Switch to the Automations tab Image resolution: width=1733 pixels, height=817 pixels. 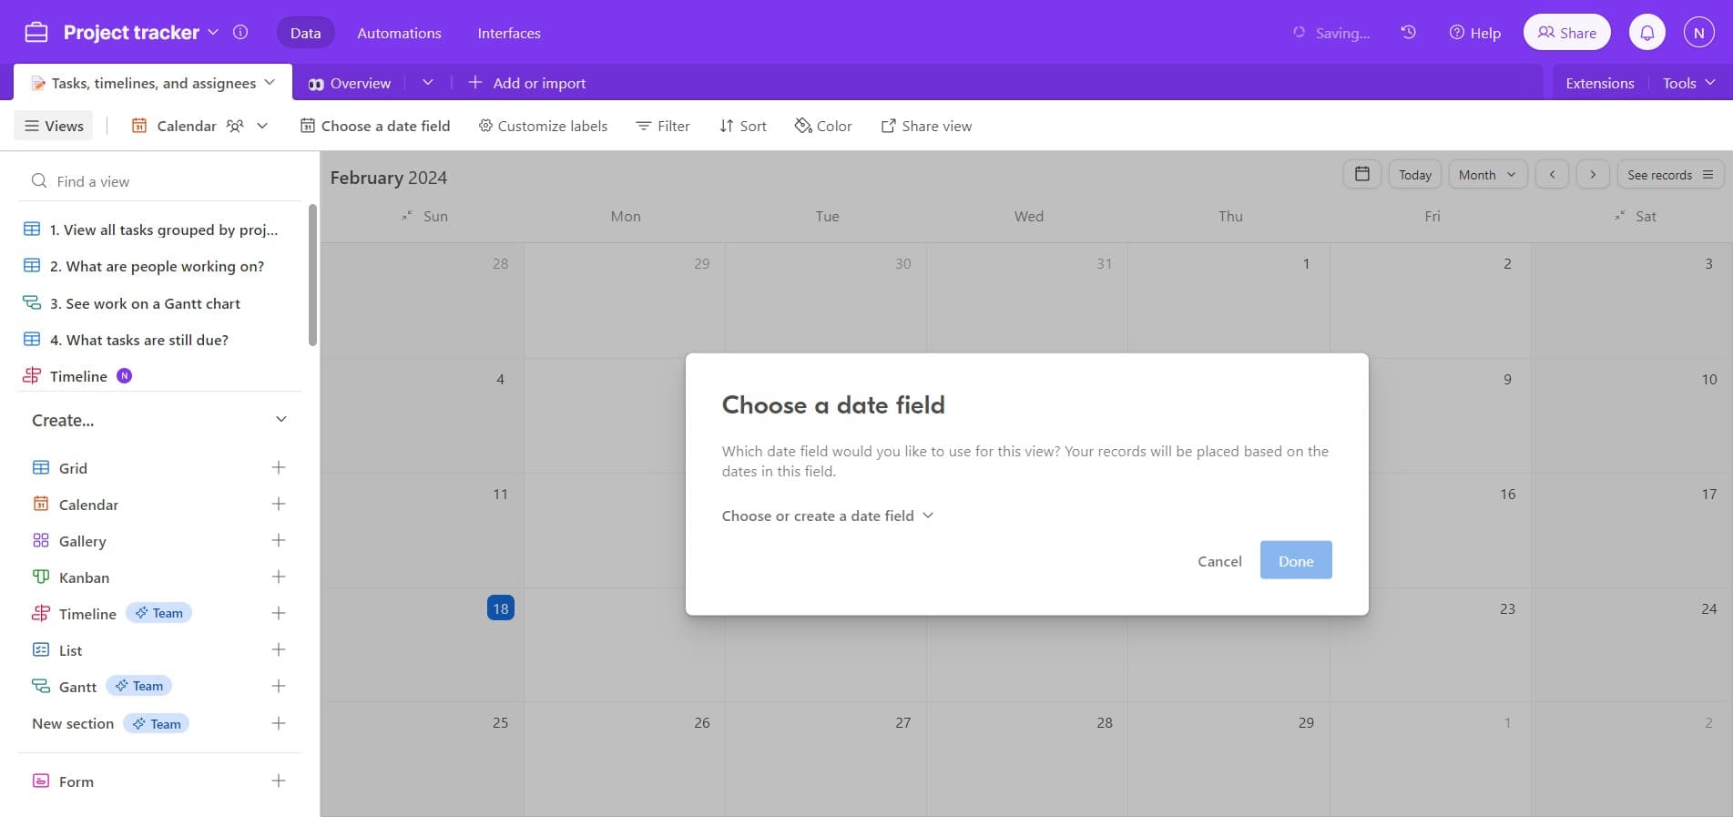(x=399, y=33)
